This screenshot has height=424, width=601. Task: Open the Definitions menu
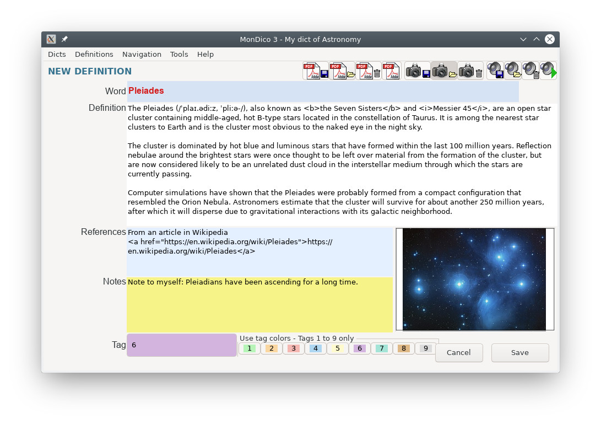tap(94, 55)
